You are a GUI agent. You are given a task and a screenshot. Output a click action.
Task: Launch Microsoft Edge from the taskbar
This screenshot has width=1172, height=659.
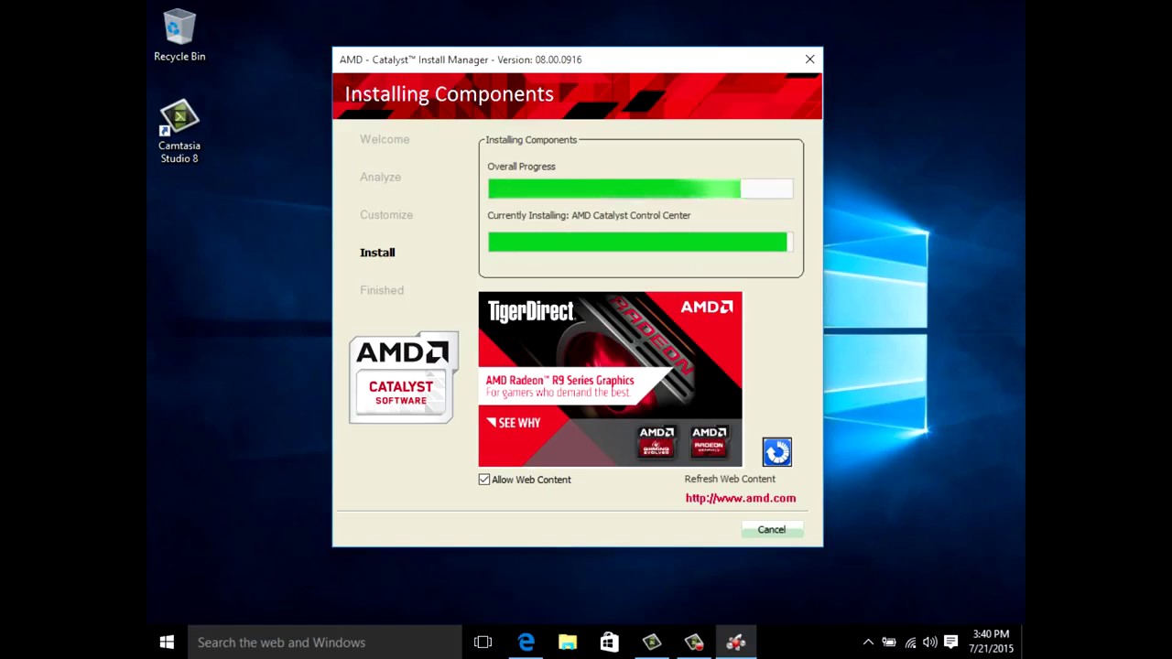[x=526, y=643]
